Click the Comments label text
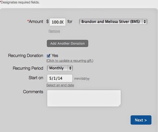Screen dimensions: 158x132 [33, 92]
